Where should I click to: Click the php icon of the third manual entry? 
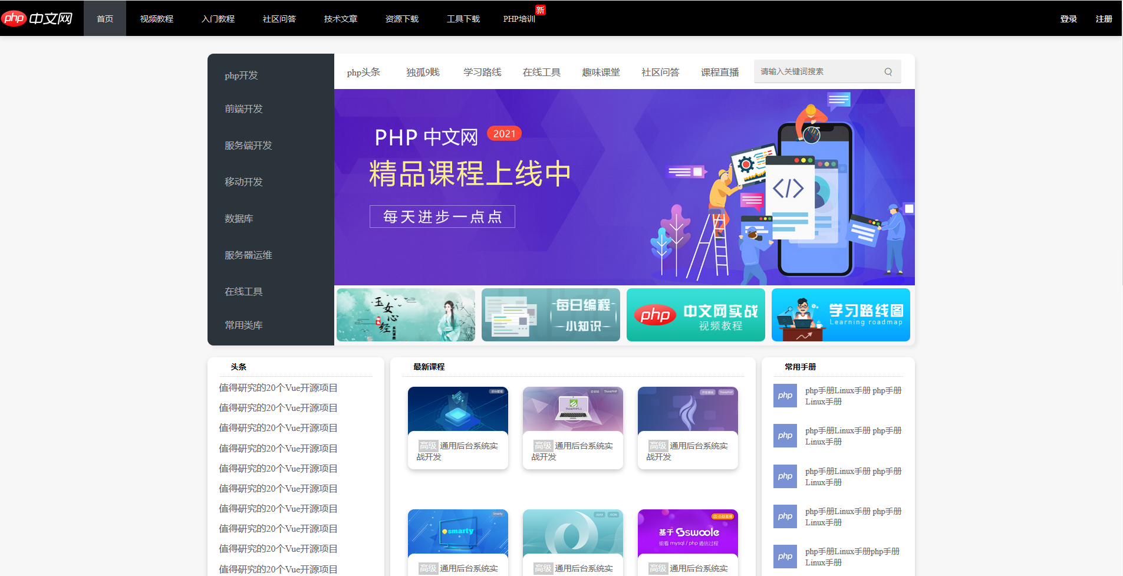pyautogui.click(x=785, y=476)
